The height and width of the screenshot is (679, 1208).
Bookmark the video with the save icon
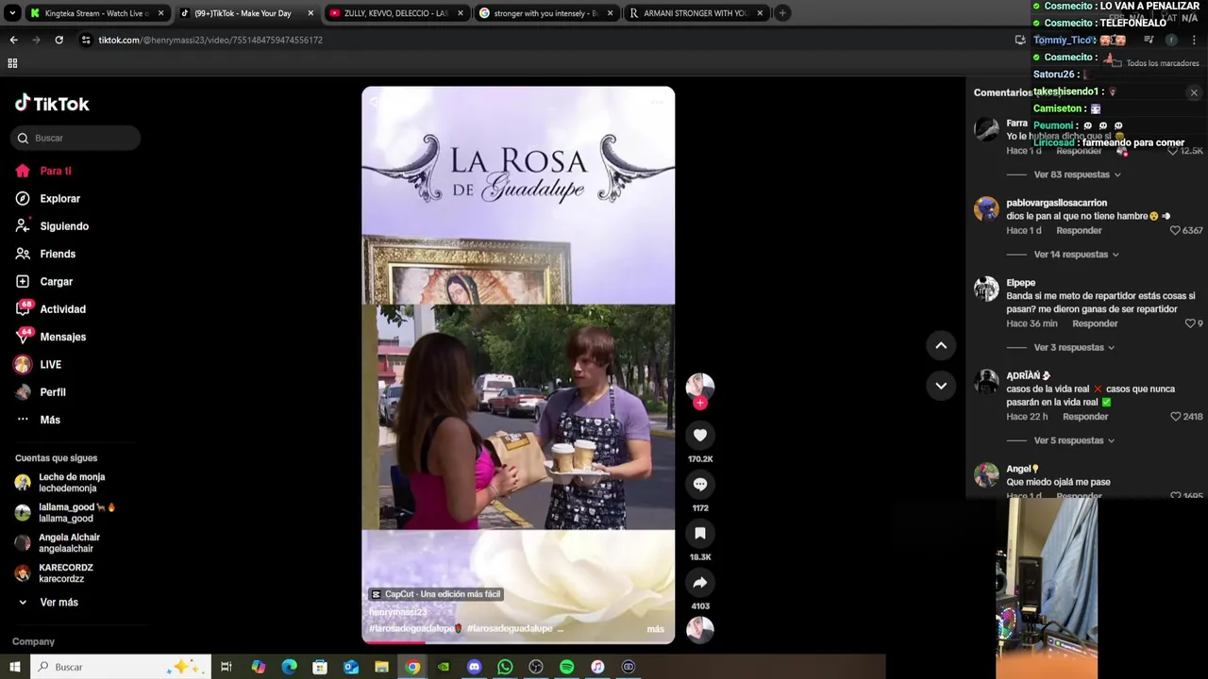pos(700,533)
